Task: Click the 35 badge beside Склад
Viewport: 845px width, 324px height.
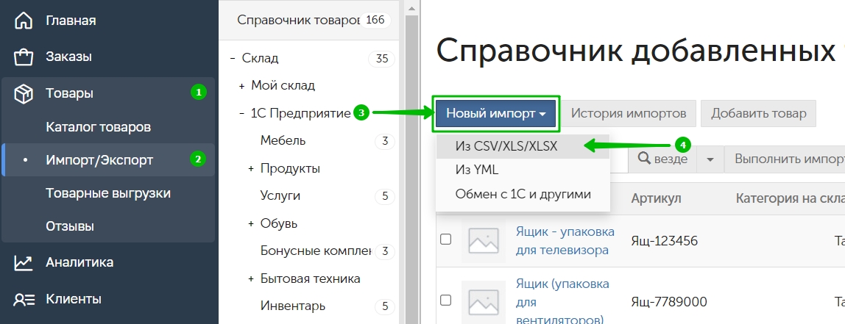Action: 381,59
